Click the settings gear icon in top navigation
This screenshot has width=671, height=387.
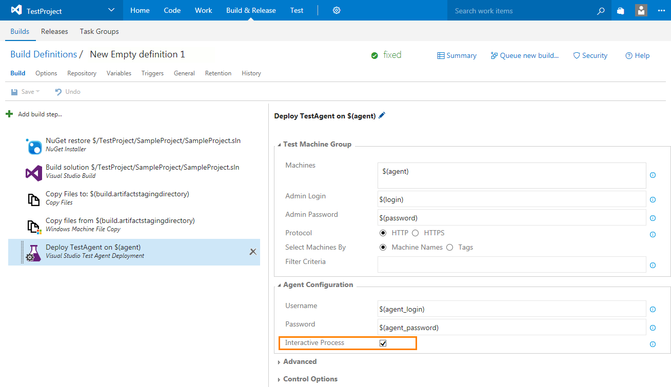337,10
